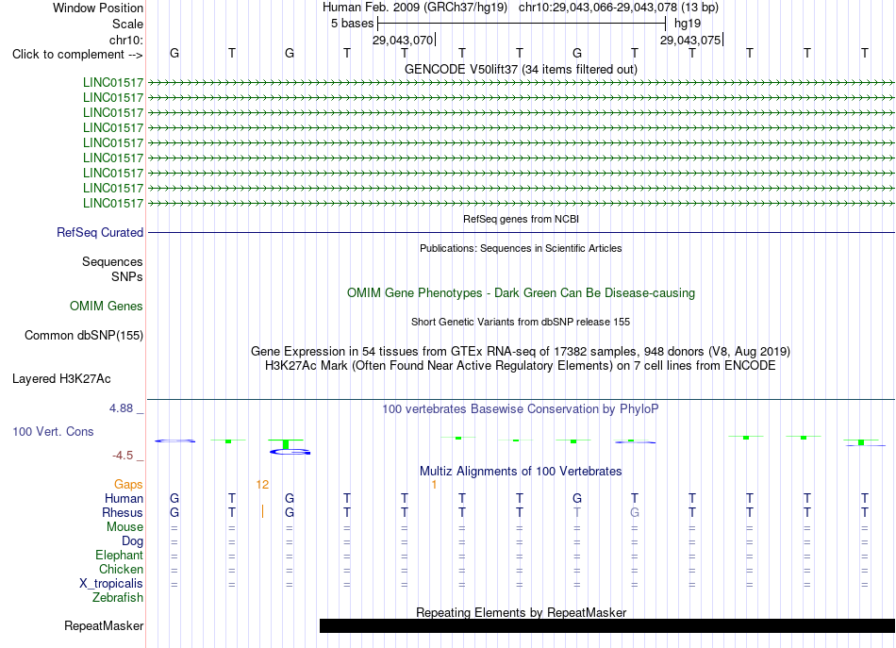Select the Rhesus alignment row label
Image resolution: width=896 pixels, height=648 pixels.
coord(123,512)
